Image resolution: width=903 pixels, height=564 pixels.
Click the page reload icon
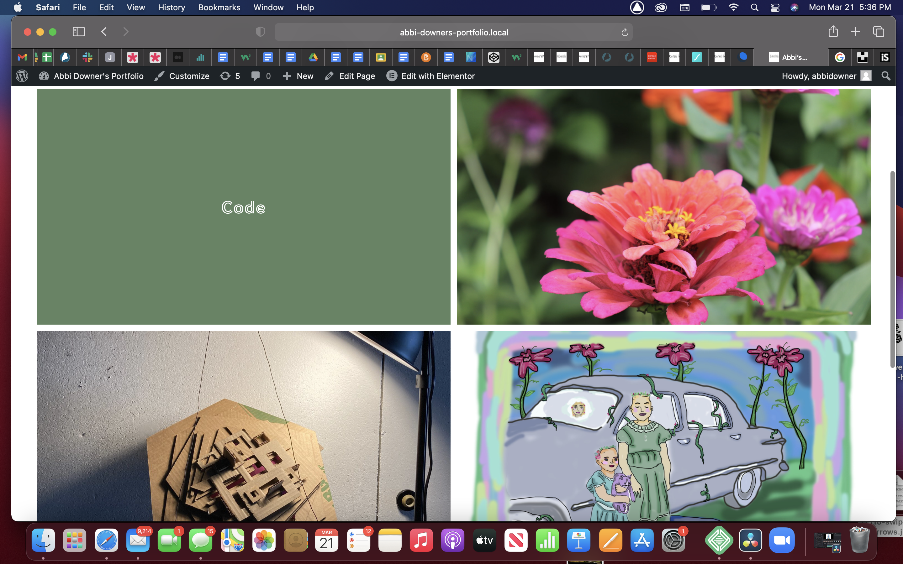point(625,33)
